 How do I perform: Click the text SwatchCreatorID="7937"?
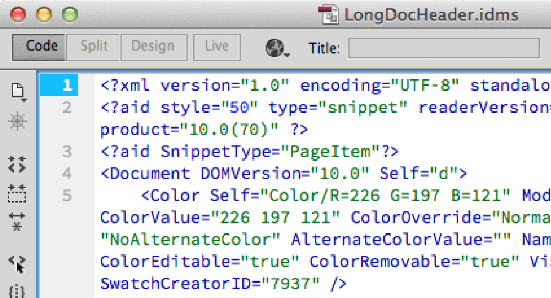tap(210, 284)
